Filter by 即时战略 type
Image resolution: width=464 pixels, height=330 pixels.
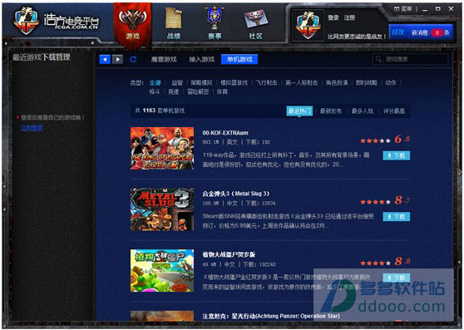(x=367, y=83)
